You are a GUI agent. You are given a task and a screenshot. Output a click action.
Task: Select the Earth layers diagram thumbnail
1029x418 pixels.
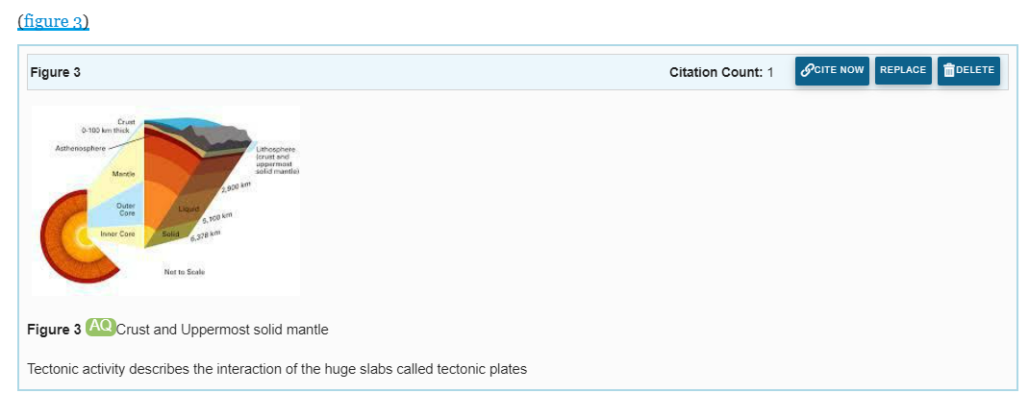[166, 200]
